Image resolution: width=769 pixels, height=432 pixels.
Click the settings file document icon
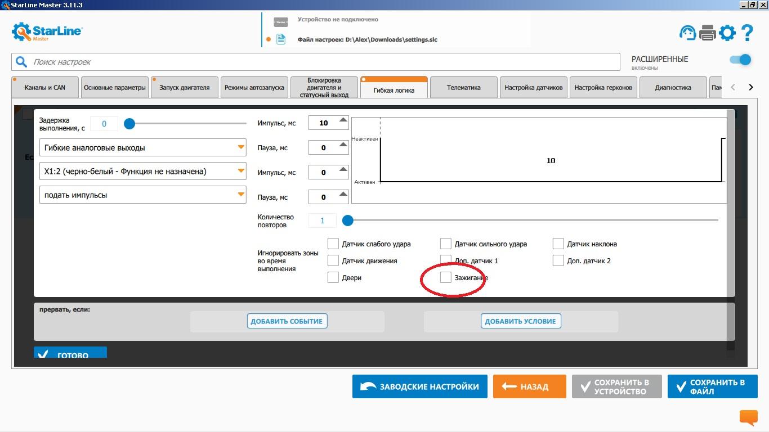[x=280, y=39]
